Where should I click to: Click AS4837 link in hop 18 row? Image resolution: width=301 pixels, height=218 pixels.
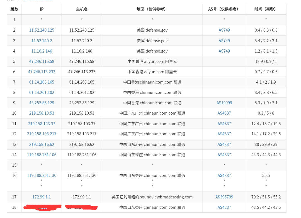click(x=224, y=207)
